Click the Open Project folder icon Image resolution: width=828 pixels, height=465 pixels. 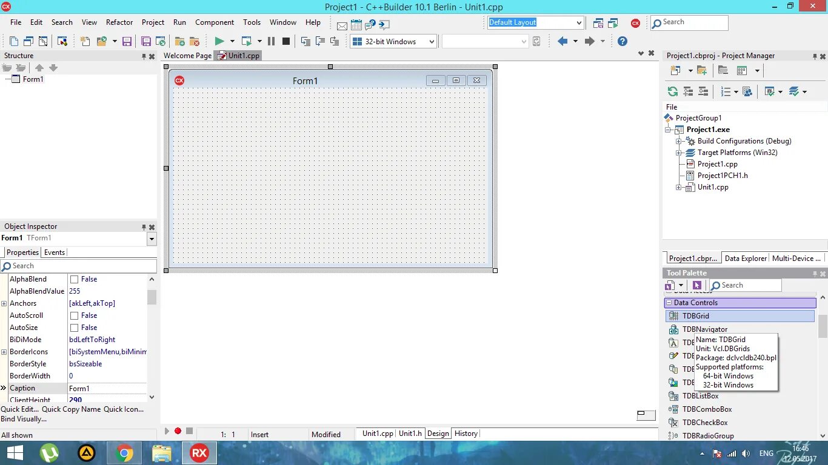101,41
